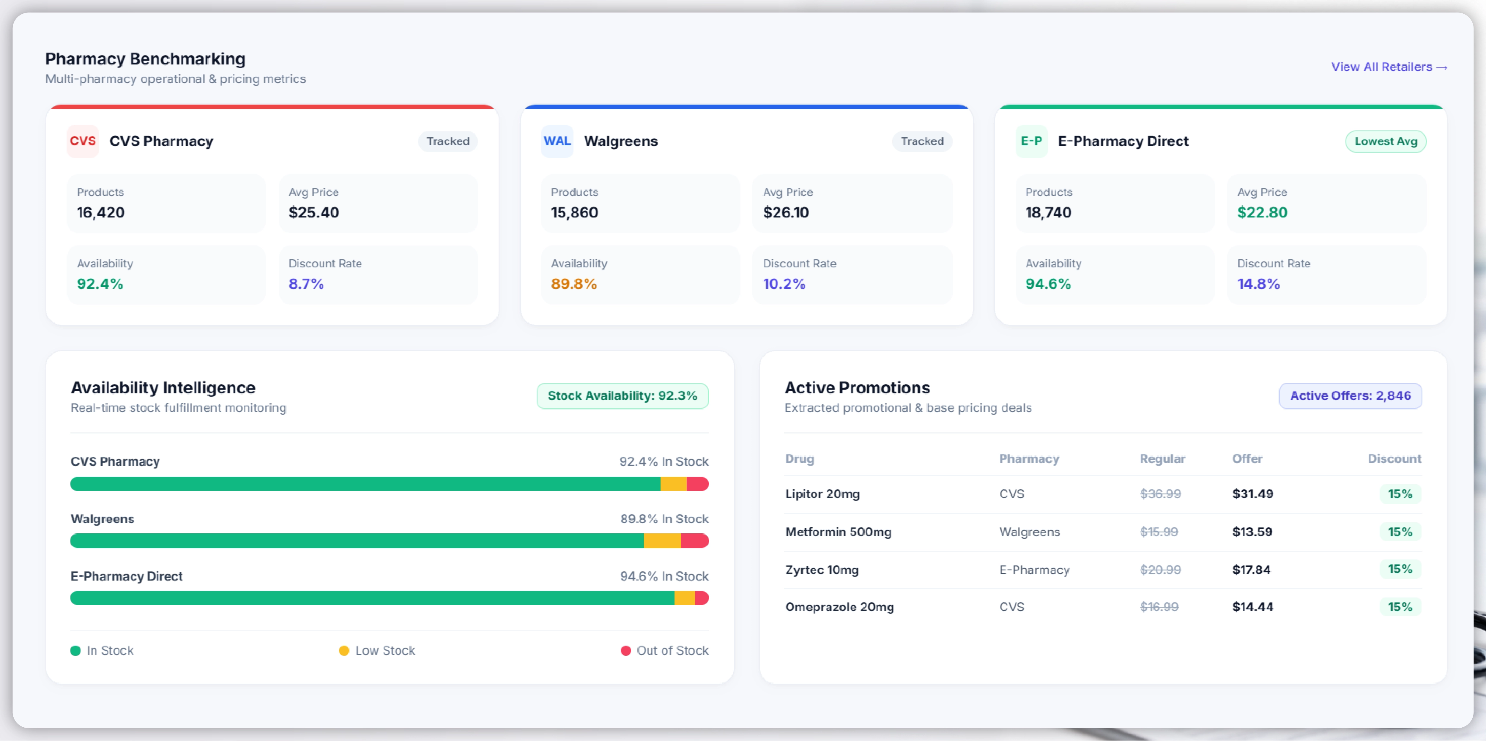Select E-Pharmacy Direct card title

pyautogui.click(x=1123, y=141)
